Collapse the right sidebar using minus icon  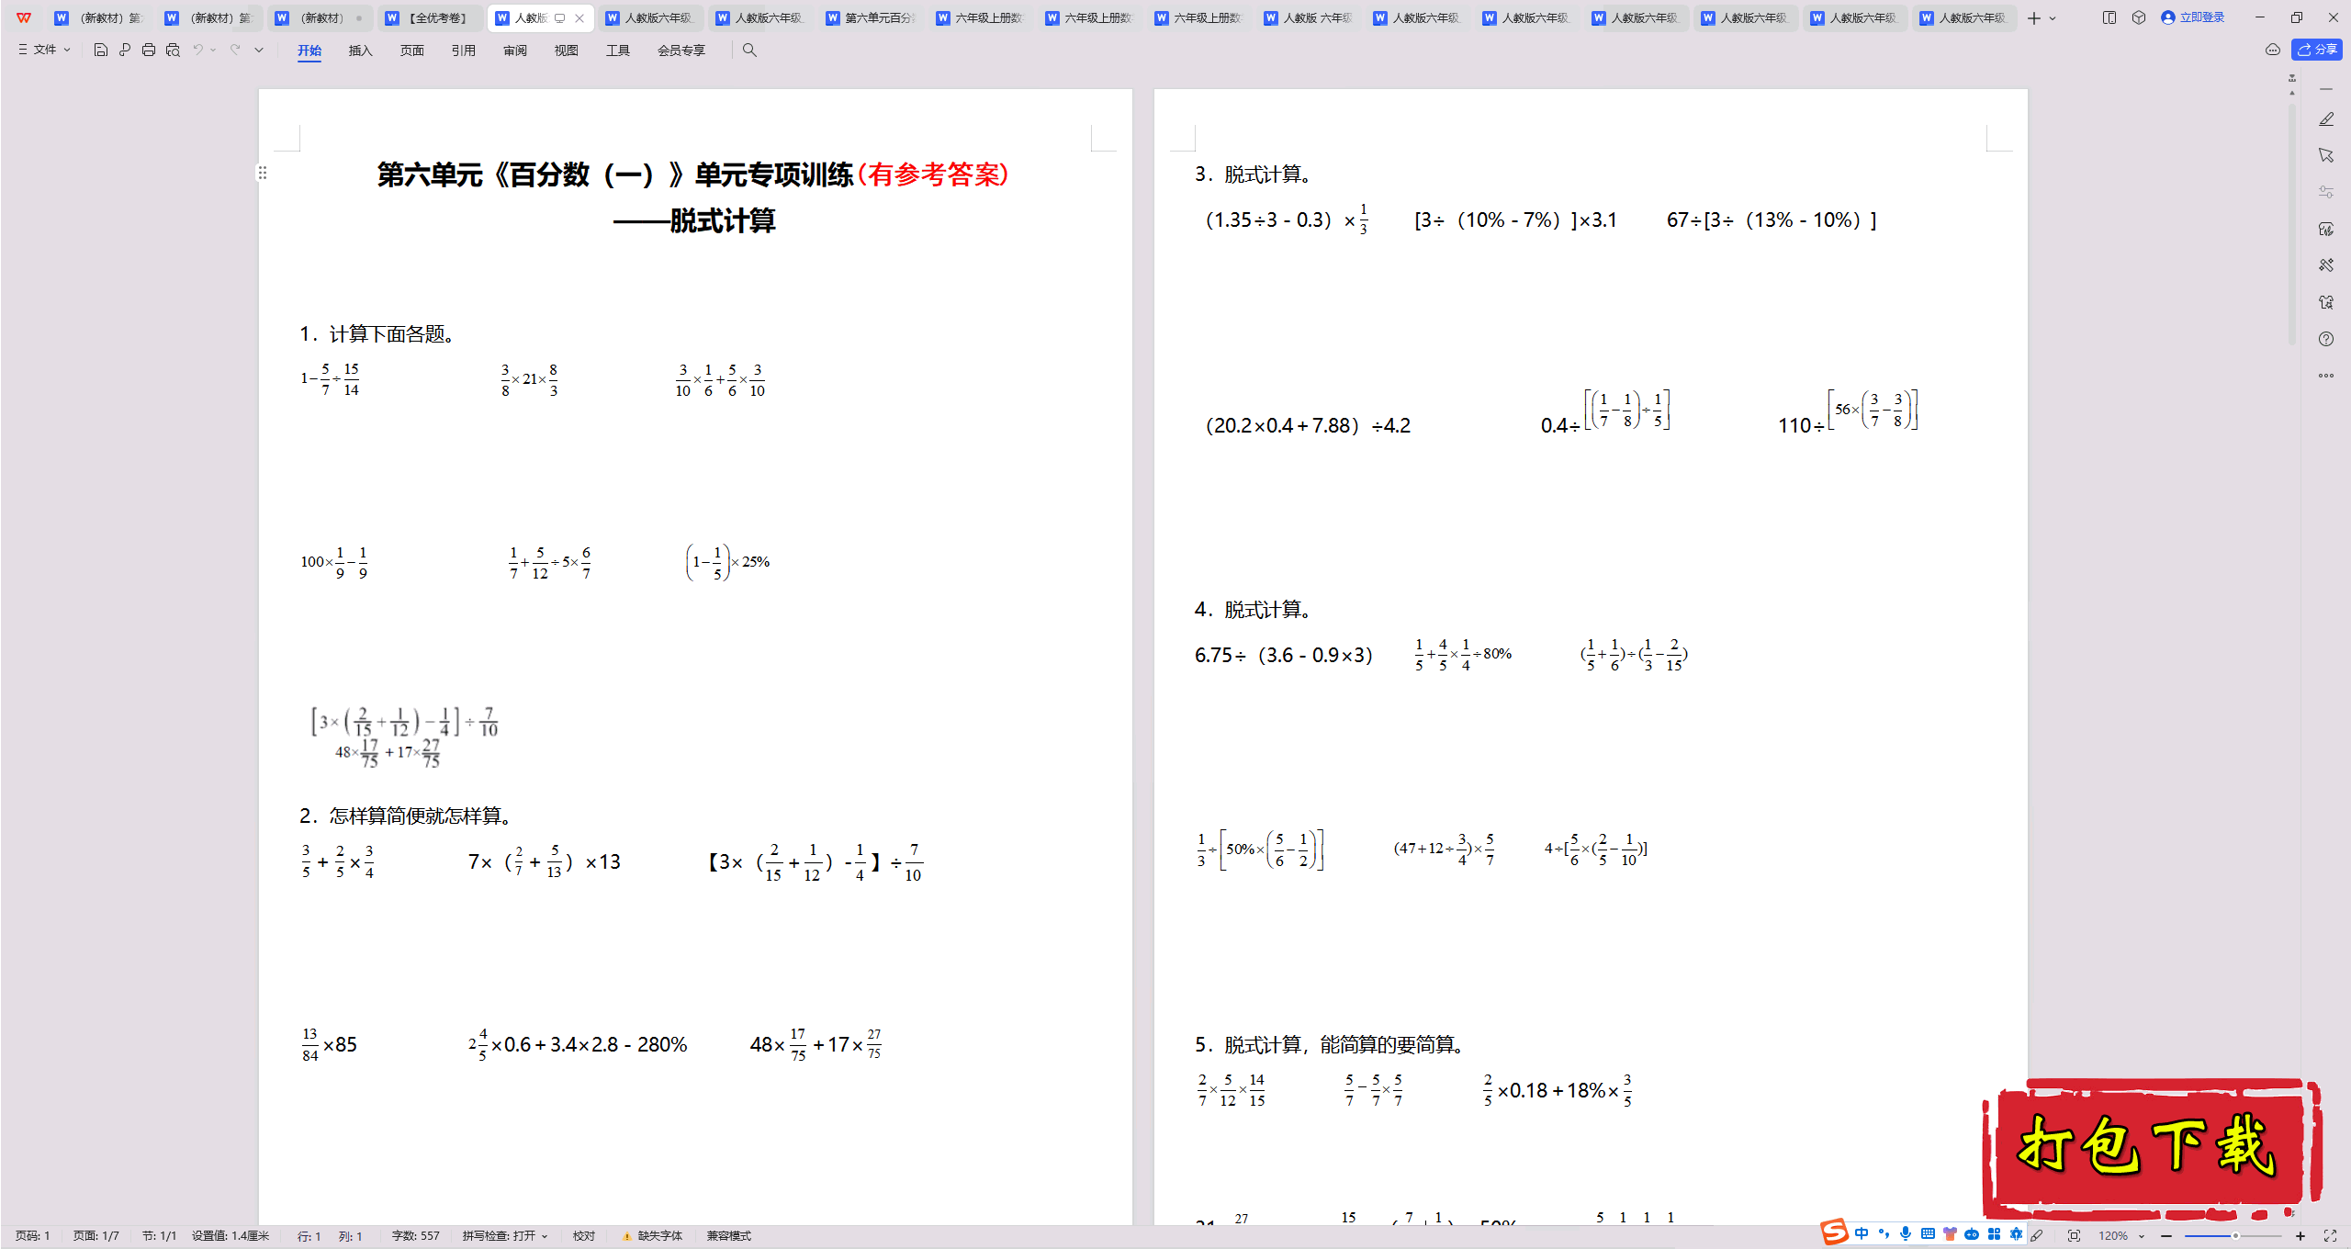click(x=2326, y=89)
